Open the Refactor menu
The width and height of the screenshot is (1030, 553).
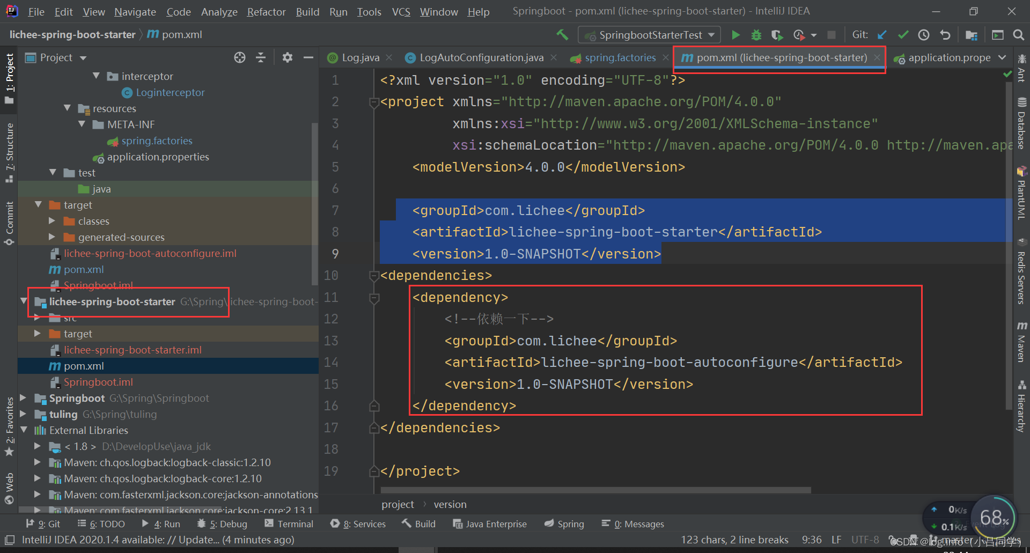pyautogui.click(x=266, y=12)
